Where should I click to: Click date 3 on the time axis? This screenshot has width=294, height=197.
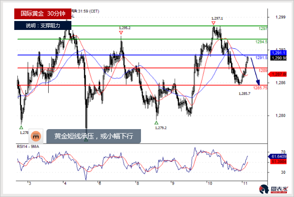point(30,184)
